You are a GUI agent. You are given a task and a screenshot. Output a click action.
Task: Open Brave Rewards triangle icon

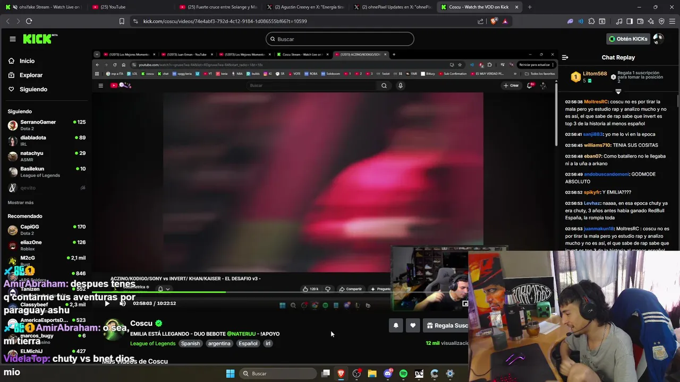(x=505, y=21)
